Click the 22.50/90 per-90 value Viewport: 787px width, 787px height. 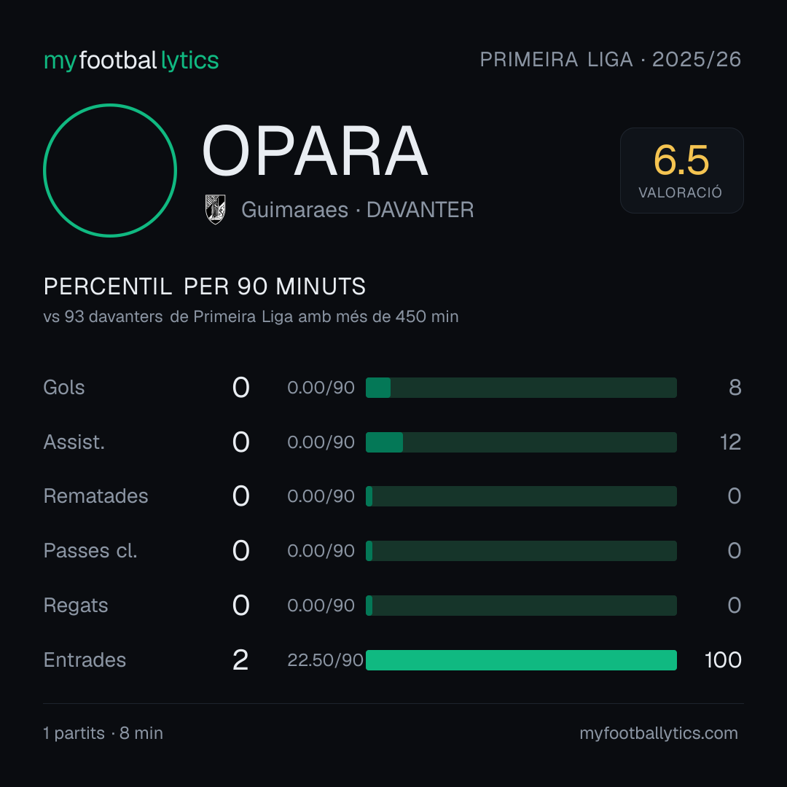(x=325, y=660)
